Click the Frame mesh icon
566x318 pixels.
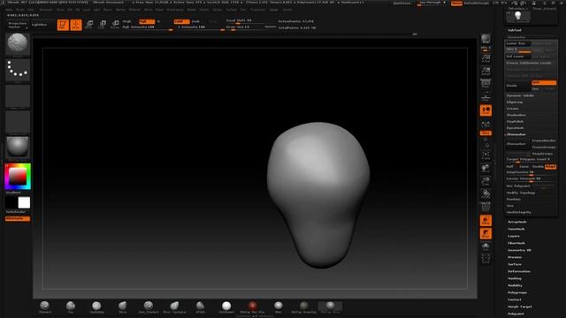(486, 155)
